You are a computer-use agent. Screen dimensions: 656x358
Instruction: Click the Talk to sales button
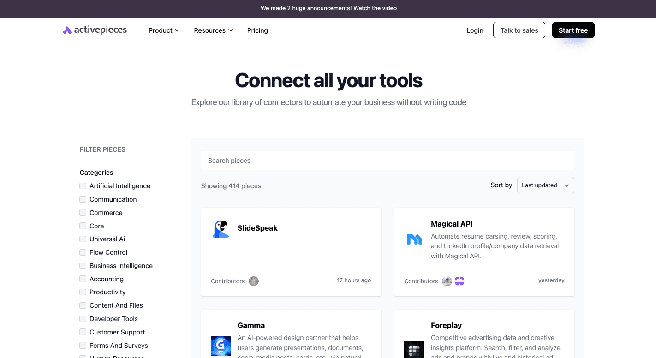click(x=519, y=30)
